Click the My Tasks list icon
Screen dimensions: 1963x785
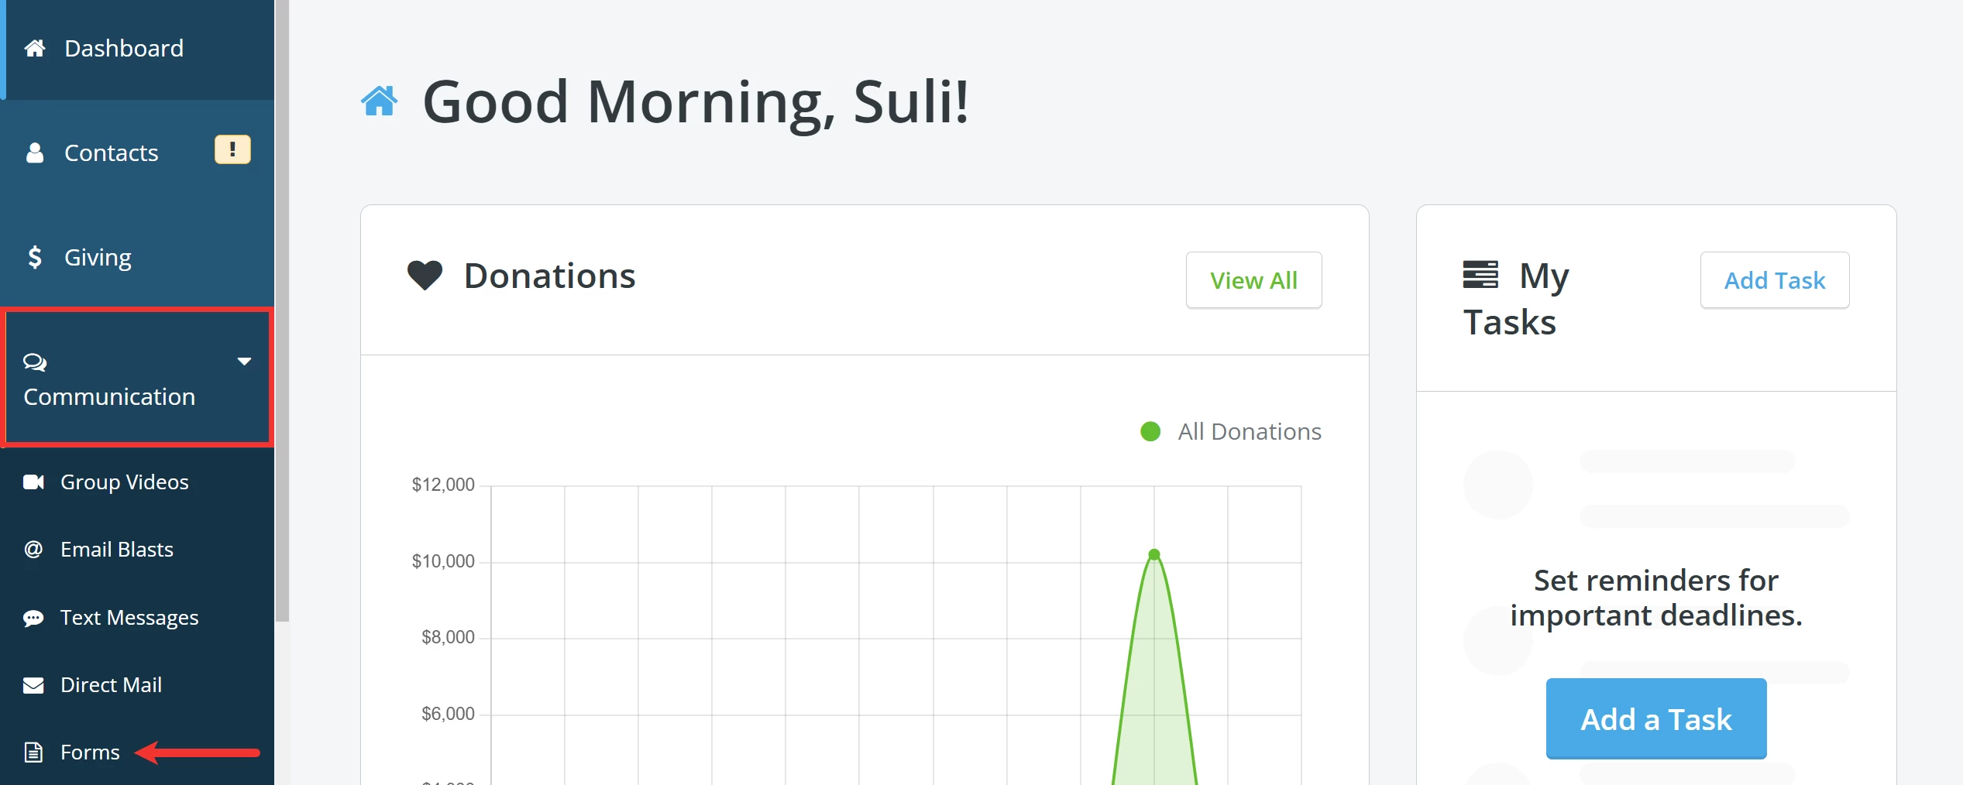click(1480, 275)
